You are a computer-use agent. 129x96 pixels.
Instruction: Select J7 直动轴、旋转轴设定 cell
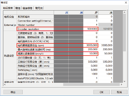tap(91, 37)
